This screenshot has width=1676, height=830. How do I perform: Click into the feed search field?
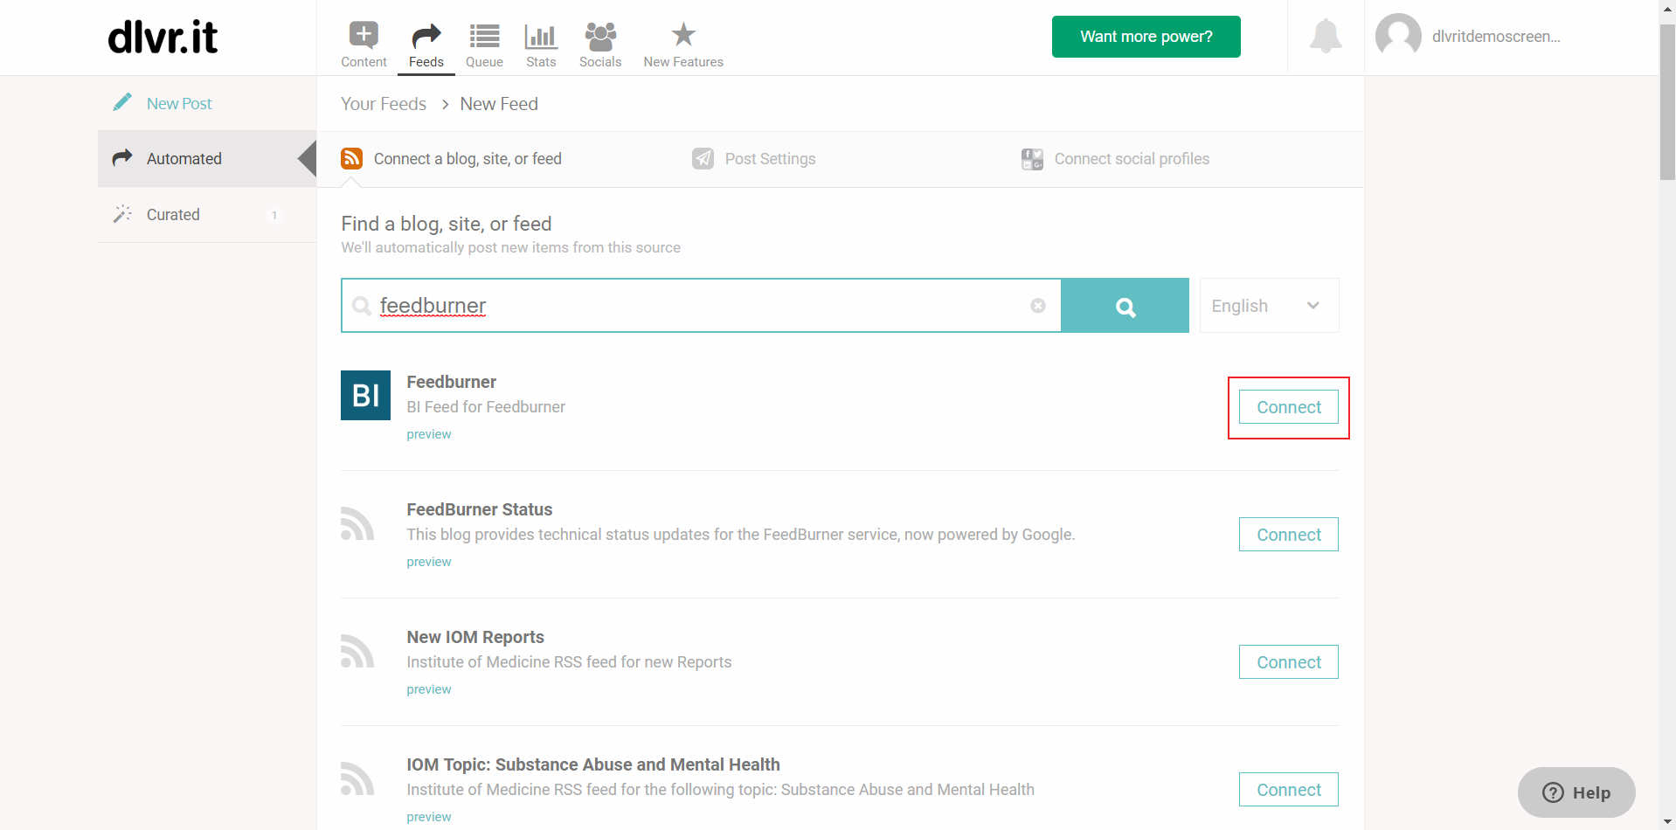tap(701, 306)
